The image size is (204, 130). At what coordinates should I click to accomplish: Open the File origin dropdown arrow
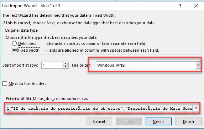(x=199, y=65)
